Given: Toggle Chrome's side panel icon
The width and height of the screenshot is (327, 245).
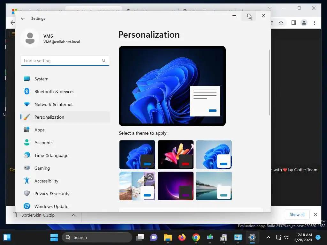Looking at the screenshot, I should click(x=294, y=23).
